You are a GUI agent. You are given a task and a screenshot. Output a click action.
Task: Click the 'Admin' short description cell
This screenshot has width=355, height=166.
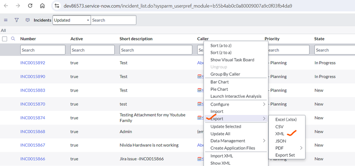(126, 132)
